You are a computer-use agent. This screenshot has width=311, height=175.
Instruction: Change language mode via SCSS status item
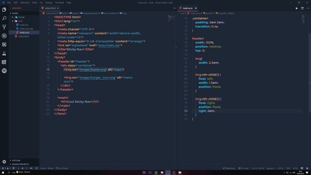point(295,168)
